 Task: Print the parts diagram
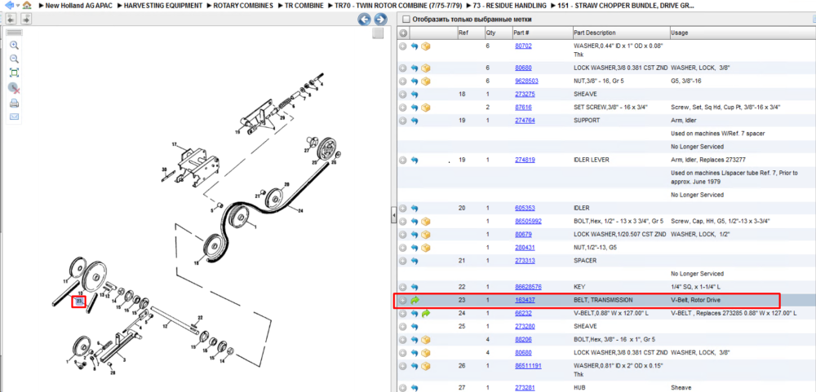(x=14, y=103)
